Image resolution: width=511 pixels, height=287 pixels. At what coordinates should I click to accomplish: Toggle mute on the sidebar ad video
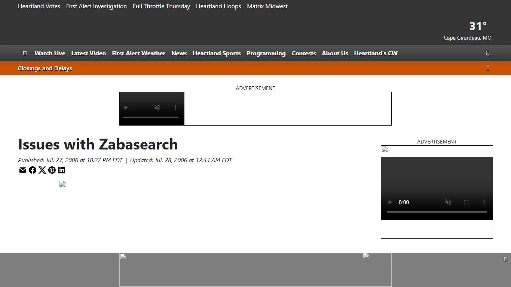(448, 202)
